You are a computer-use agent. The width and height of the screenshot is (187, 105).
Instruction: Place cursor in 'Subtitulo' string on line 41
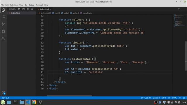[x=95, y=72]
